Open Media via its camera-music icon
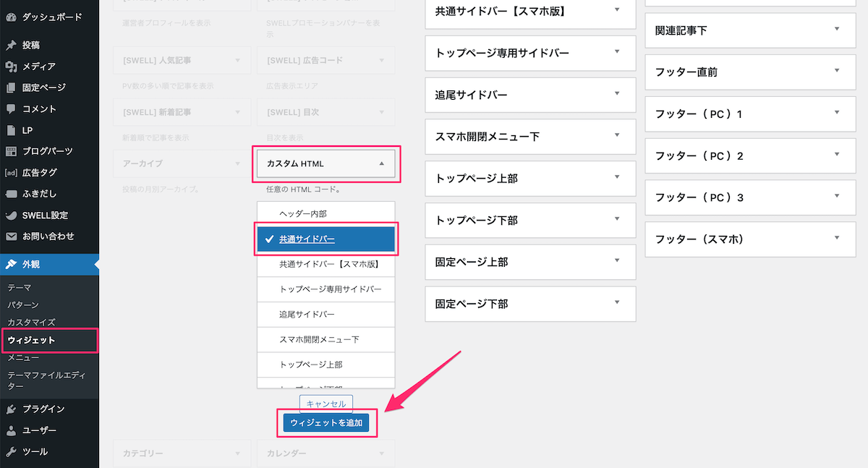 [11, 67]
